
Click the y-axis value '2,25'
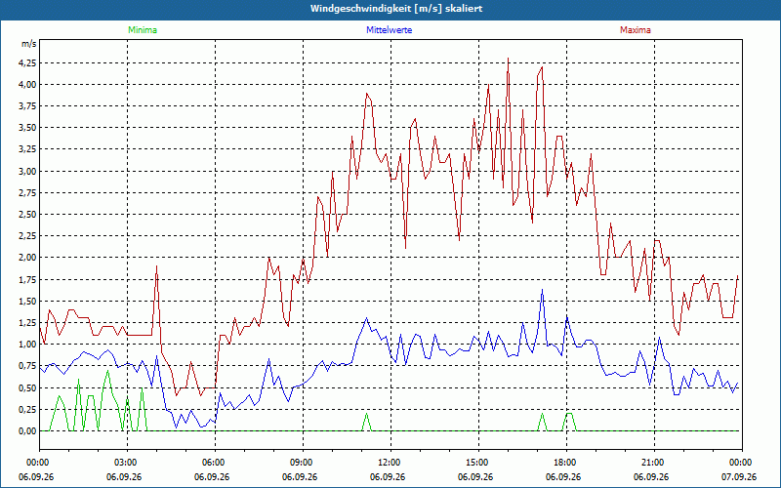coord(27,236)
